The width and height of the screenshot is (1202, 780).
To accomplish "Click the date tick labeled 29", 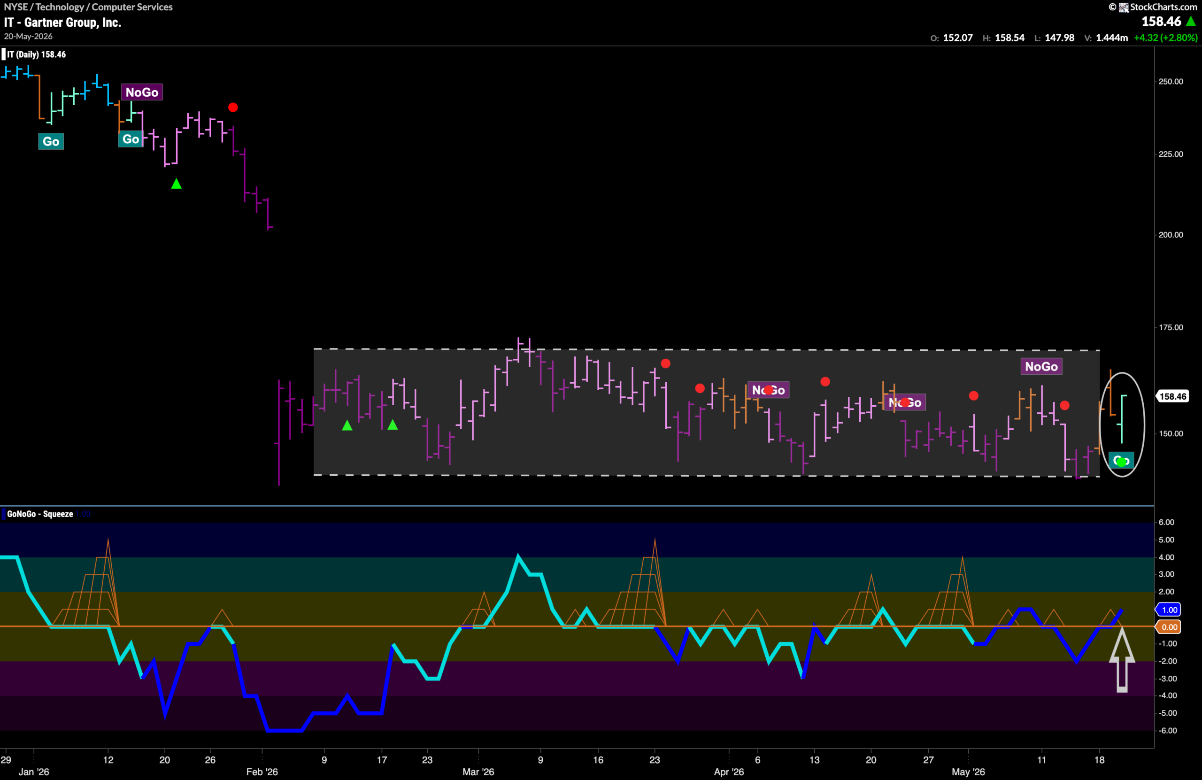I will coord(6,760).
